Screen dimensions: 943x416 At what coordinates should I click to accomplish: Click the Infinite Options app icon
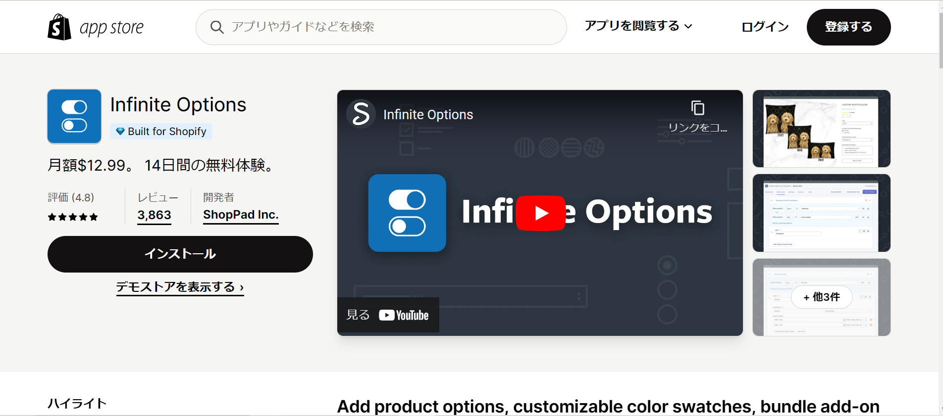coord(74,117)
